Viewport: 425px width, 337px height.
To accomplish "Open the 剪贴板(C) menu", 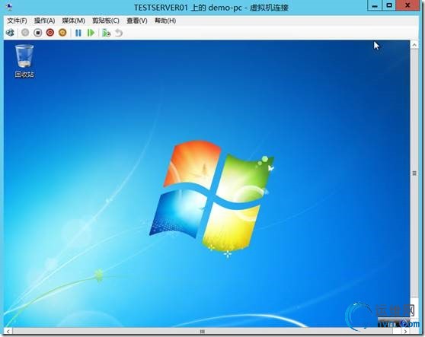I will (106, 21).
